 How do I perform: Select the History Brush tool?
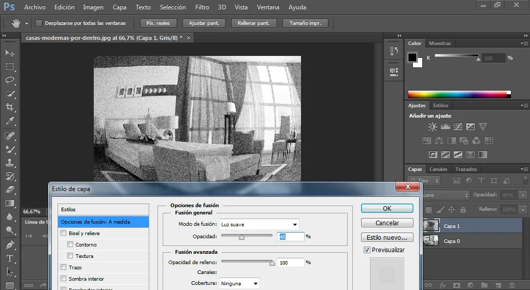10,176
